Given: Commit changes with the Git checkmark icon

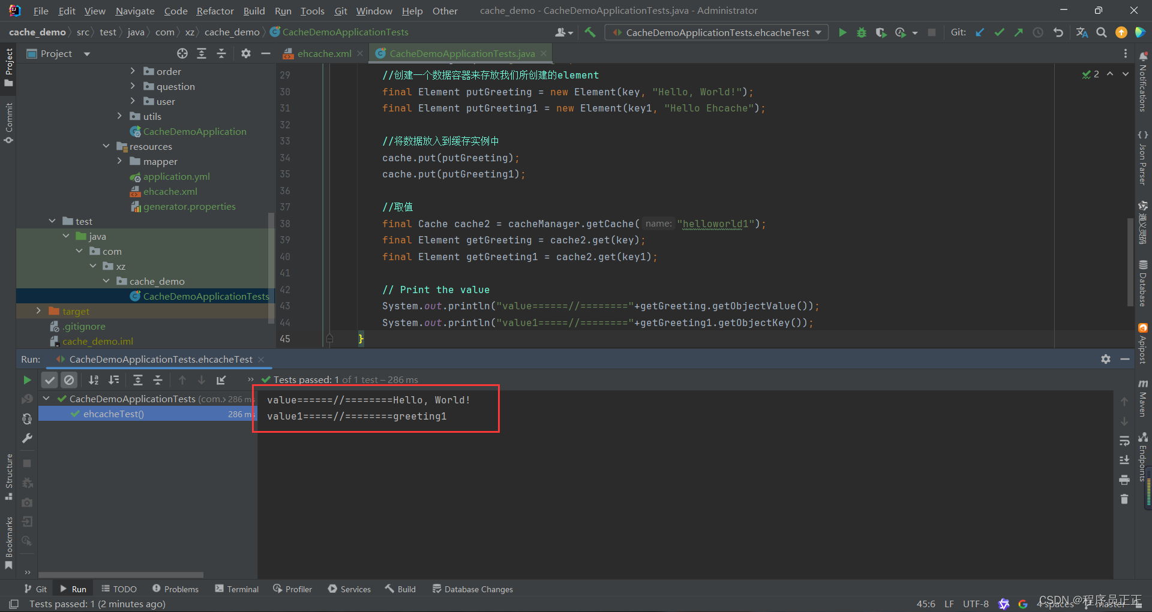Looking at the screenshot, I should pos(999,32).
